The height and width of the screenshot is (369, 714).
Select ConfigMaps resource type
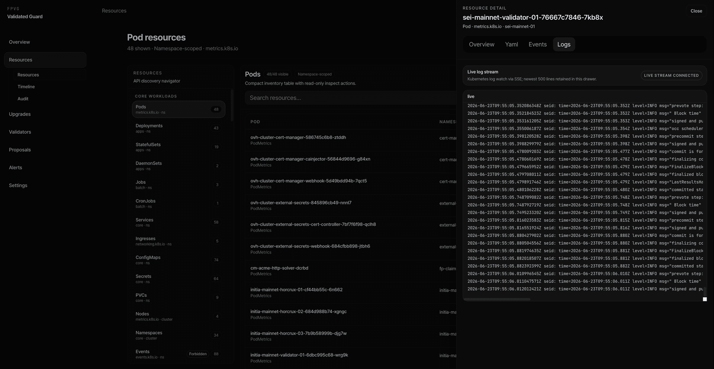[x=178, y=260]
